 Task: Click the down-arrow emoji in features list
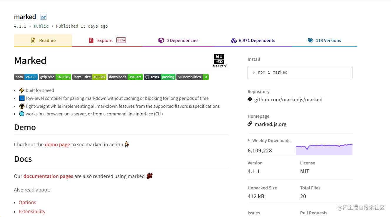coord(21,98)
